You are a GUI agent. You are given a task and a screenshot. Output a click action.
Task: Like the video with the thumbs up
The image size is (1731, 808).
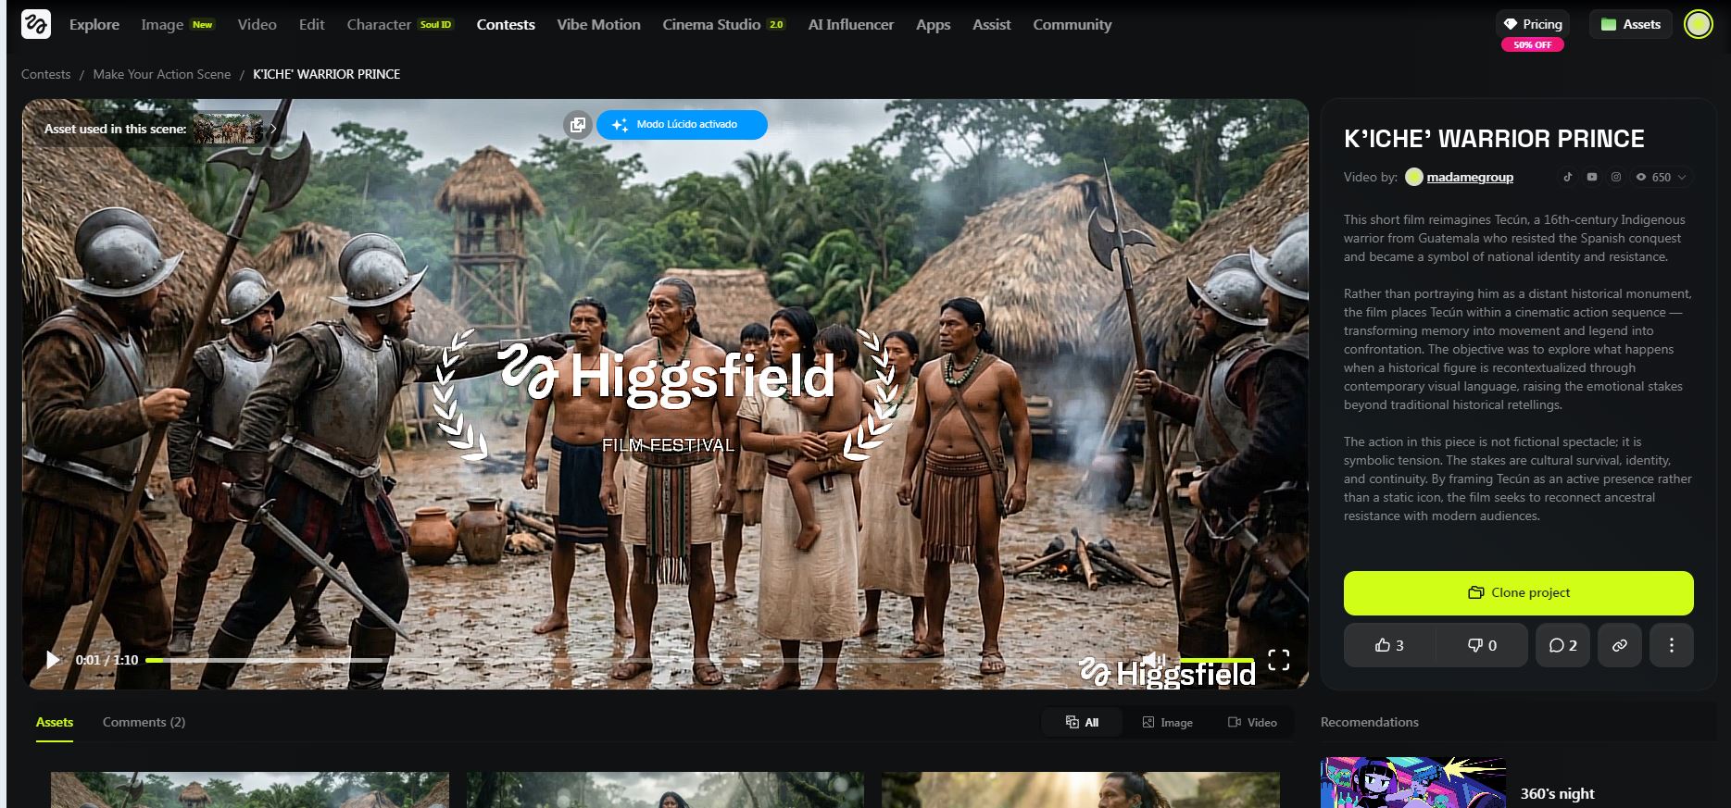(1389, 645)
